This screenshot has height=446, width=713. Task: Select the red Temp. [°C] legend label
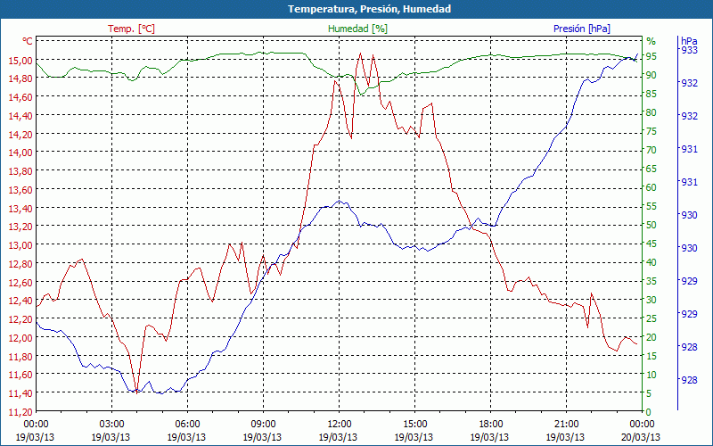pyautogui.click(x=131, y=29)
